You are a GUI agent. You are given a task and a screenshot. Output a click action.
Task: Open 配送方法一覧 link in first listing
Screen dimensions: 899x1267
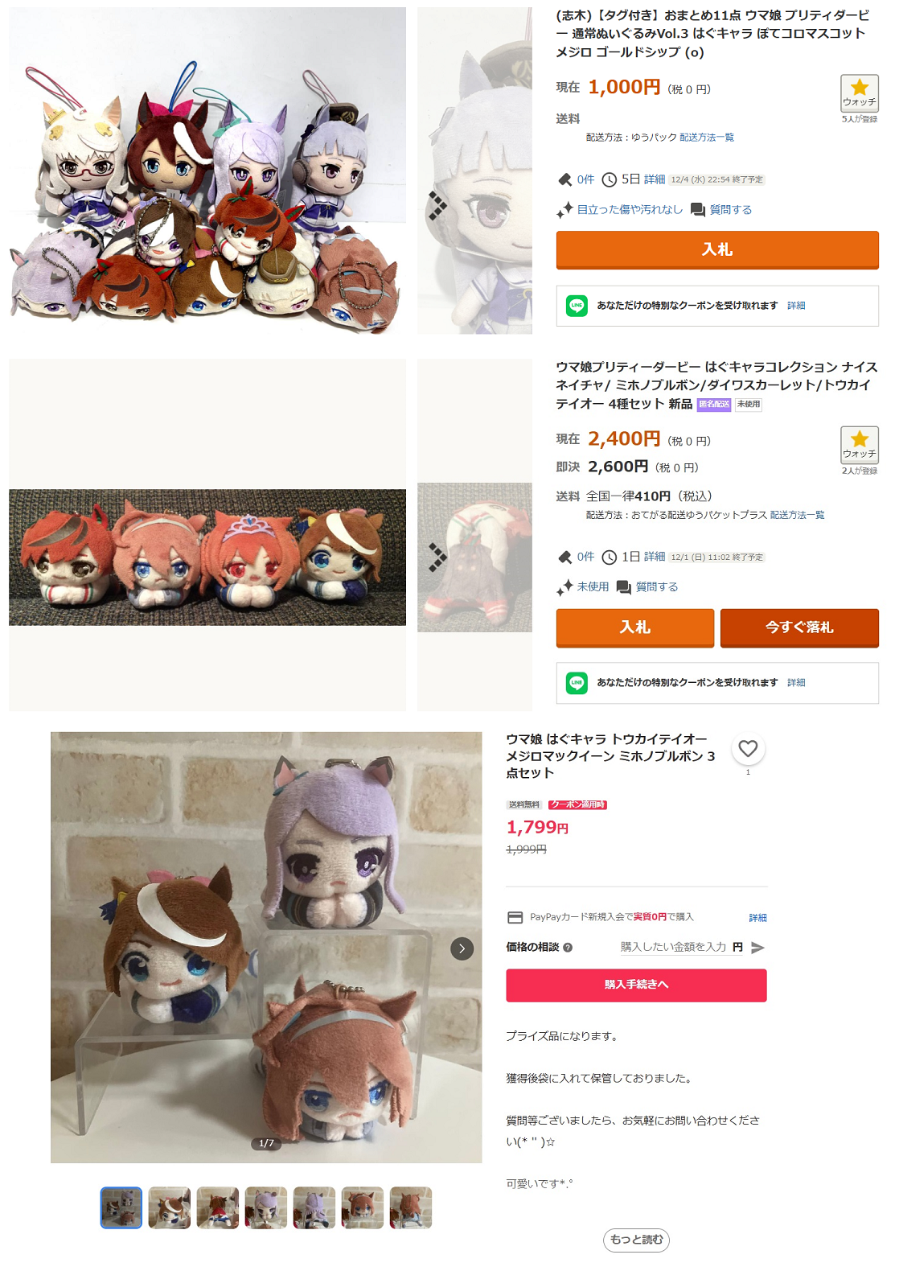(707, 138)
